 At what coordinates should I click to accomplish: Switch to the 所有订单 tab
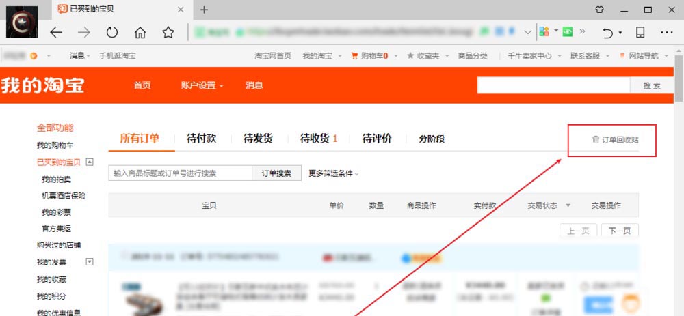click(140, 139)
